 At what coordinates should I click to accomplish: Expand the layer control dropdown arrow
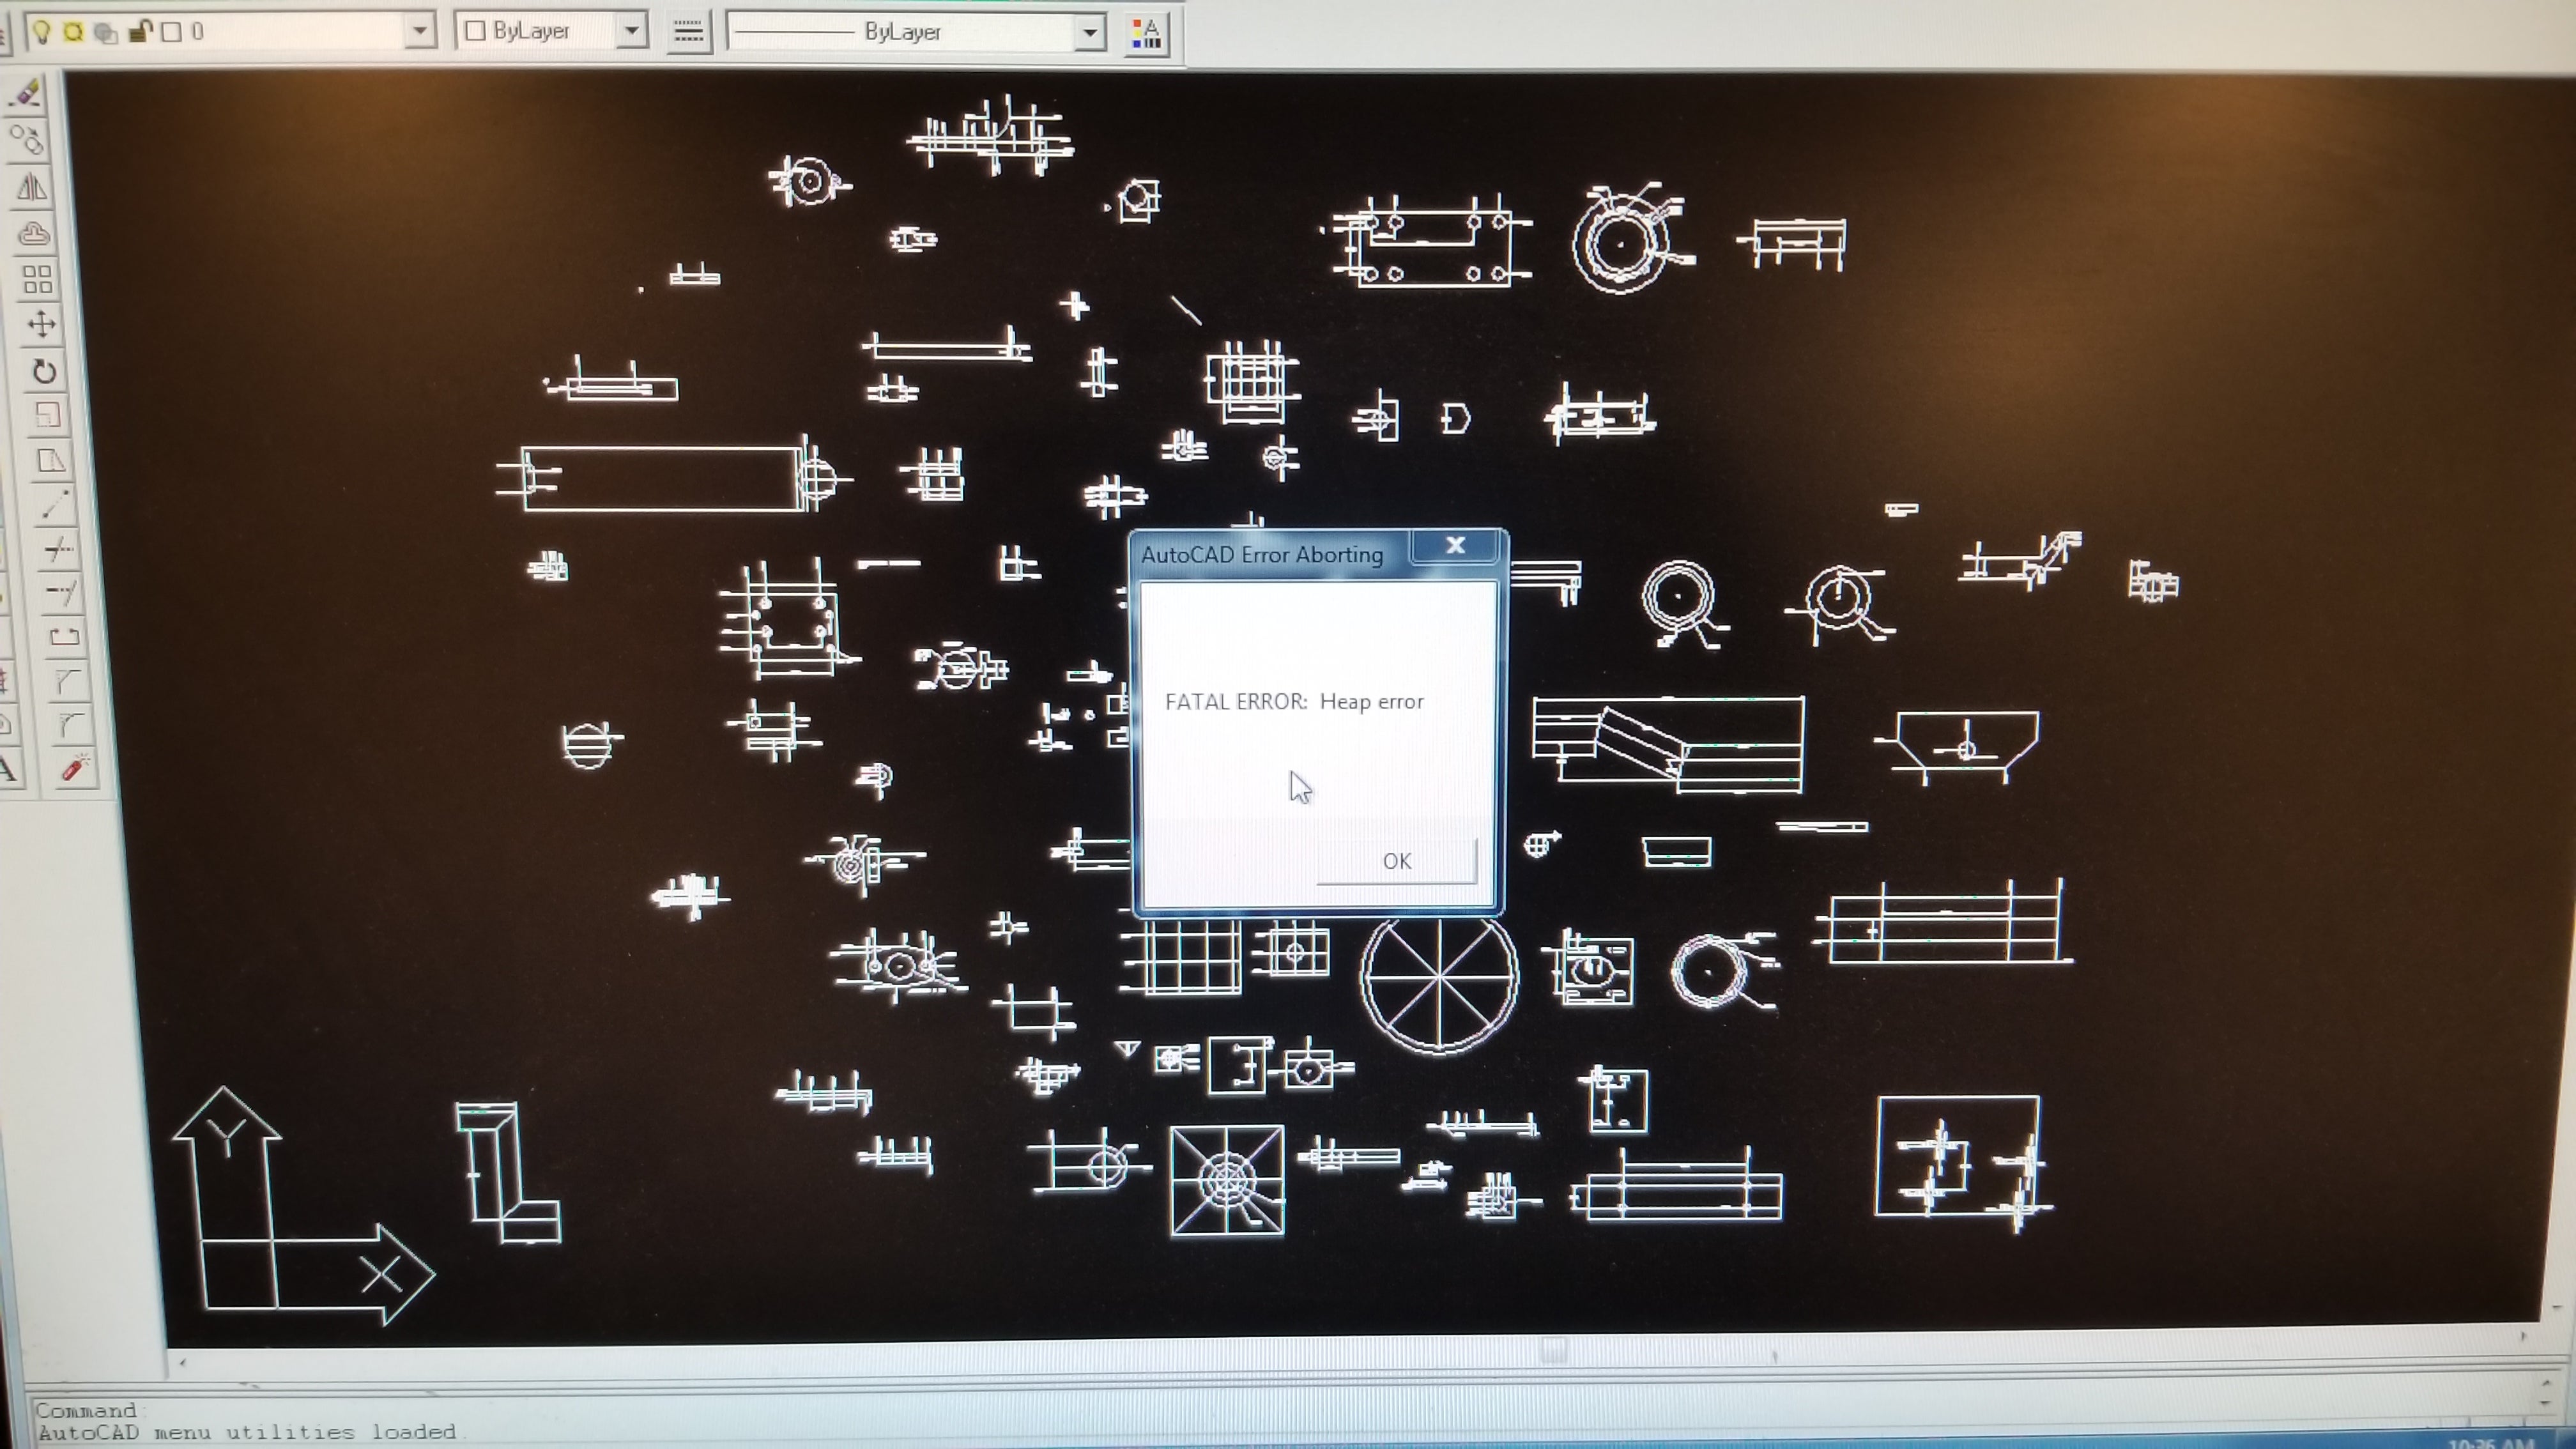click(420, 31)
